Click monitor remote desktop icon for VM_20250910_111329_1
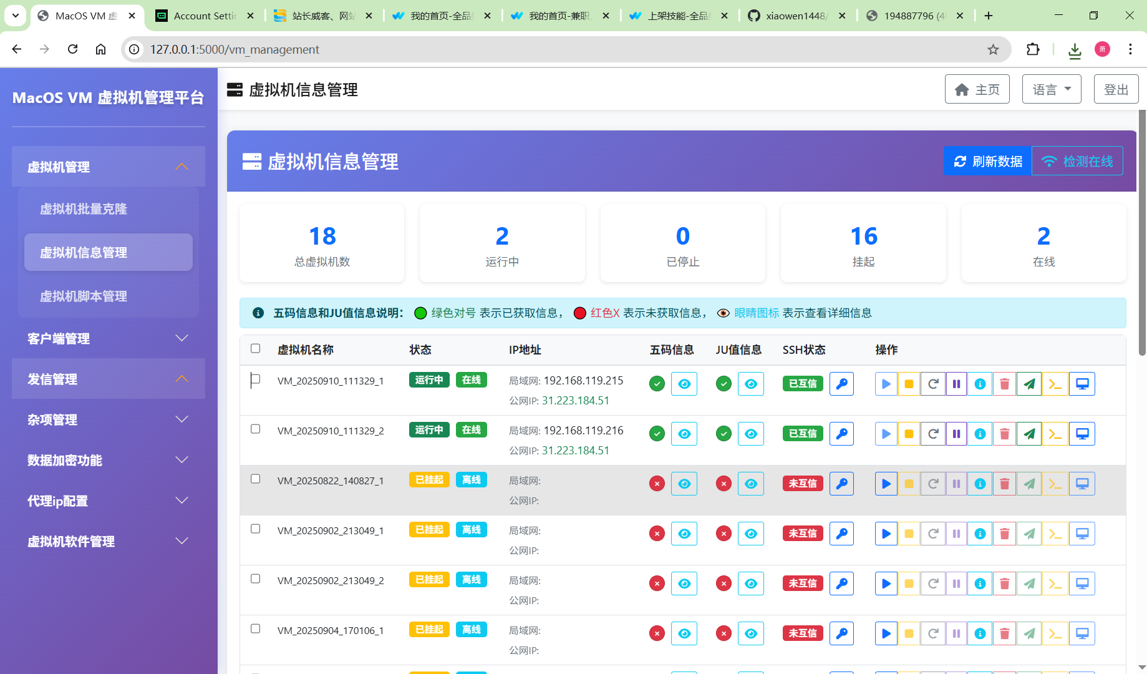 point(1082,384)
